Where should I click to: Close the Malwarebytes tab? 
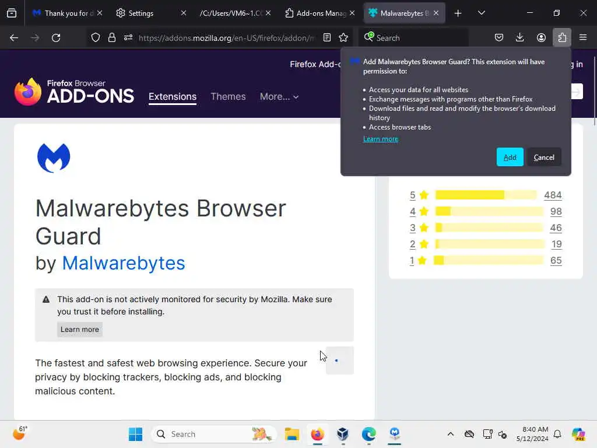(436, 13)
